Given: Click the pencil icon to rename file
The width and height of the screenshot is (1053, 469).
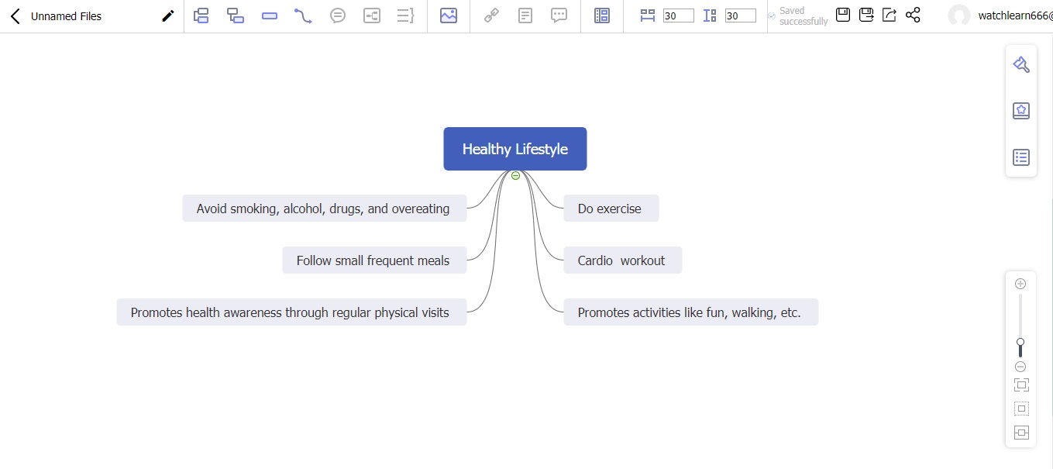Looking at the screenshot, I should pos(167,16).
